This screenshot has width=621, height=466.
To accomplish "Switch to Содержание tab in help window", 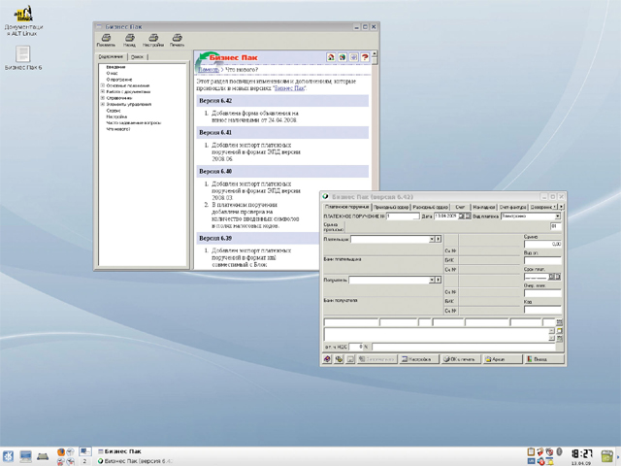I will coord(111,56).
